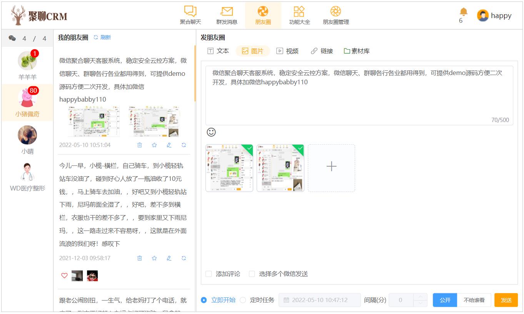
Task: Open the 群发消息 mass message module
Action: (227, 15)
